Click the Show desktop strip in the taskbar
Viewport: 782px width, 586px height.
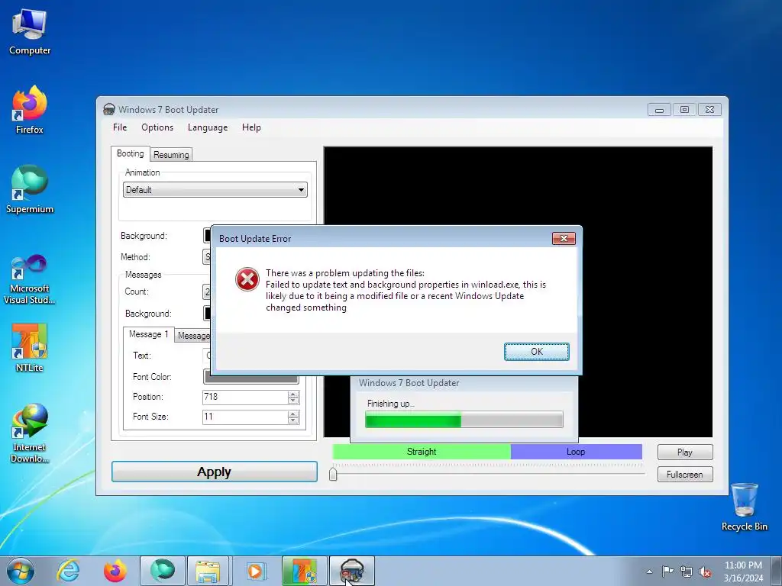[778, 571]
